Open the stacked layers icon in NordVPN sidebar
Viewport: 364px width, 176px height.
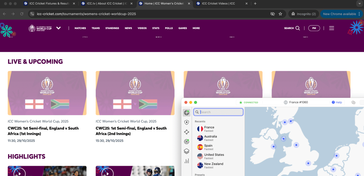[x=186, y=151]
